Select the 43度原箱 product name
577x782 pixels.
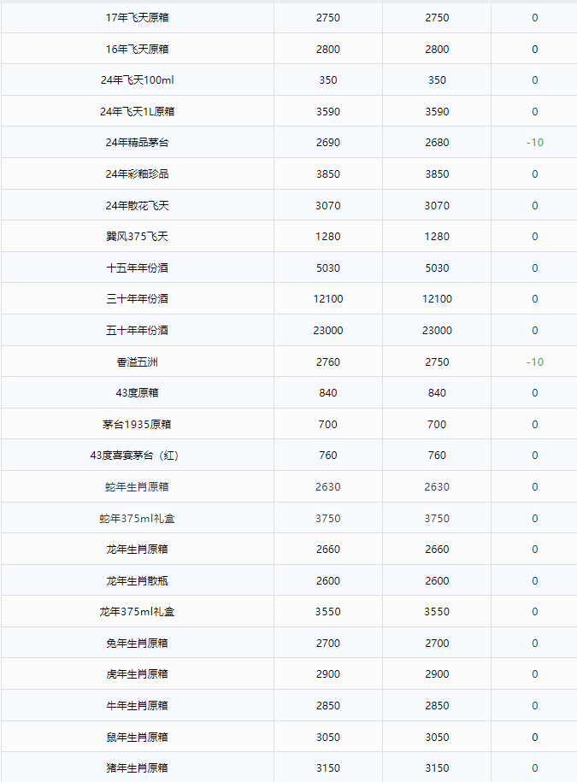click(x=137, y=392)
